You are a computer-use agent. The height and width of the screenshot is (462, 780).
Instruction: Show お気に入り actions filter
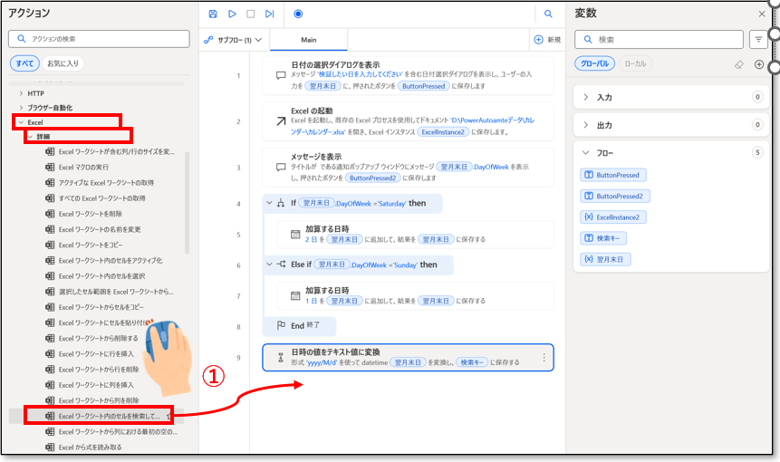tap(63, 63)
